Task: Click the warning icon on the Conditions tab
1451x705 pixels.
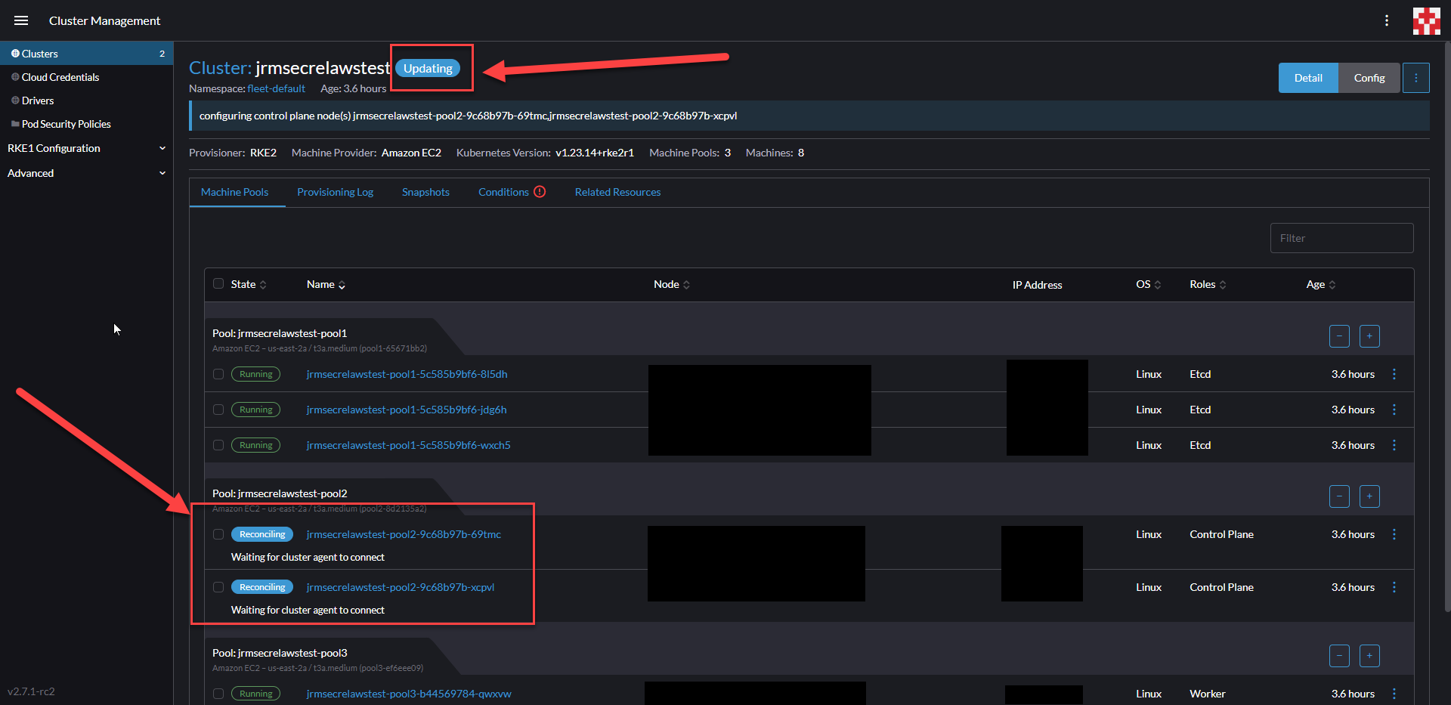Action: [541, 192]
